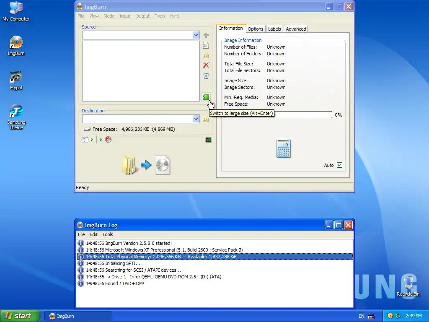Screen dimensions: 429x322
Task: Click the layout window icon under Free Space
Action: (85, 140)
